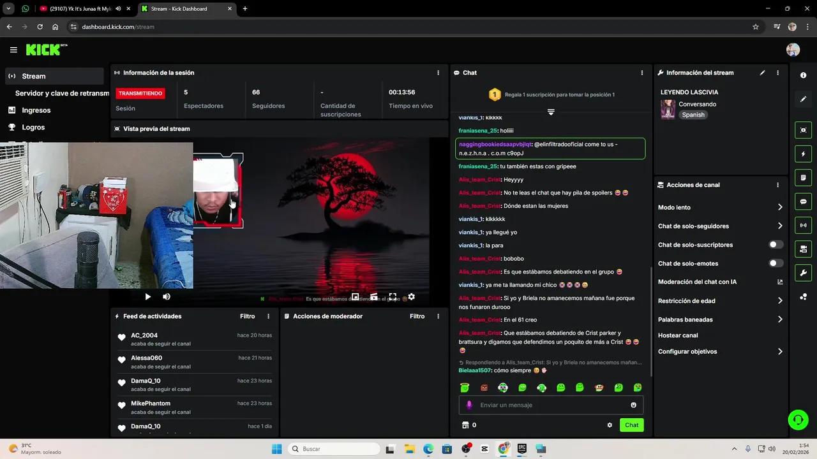Click the info icon in right sidebar
This screenshot has width=817, height=459.
(803, 75)
